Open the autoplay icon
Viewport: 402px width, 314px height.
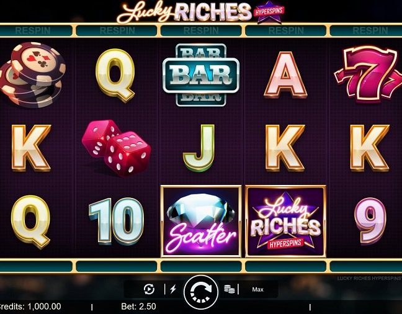tap(149, 289)
